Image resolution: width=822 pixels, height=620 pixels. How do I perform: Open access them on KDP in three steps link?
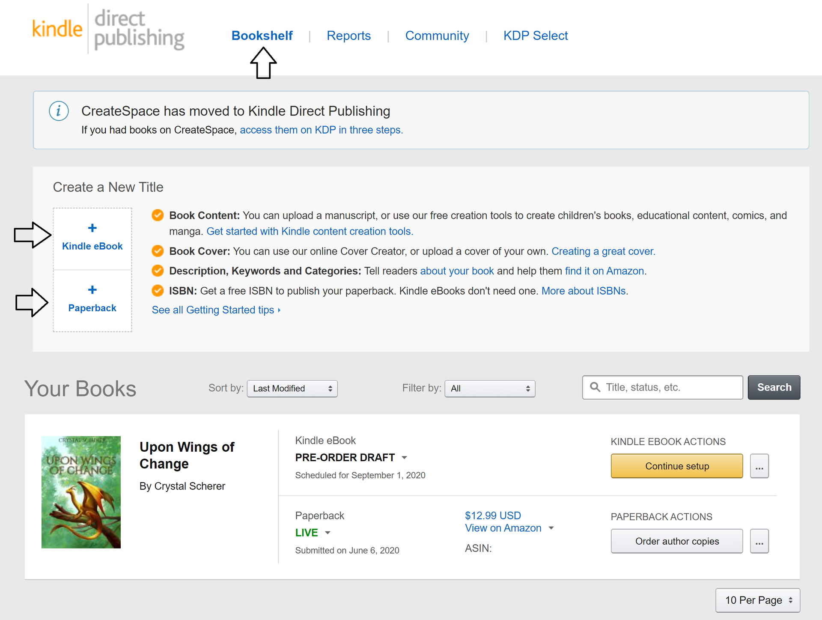click(322, 130)
